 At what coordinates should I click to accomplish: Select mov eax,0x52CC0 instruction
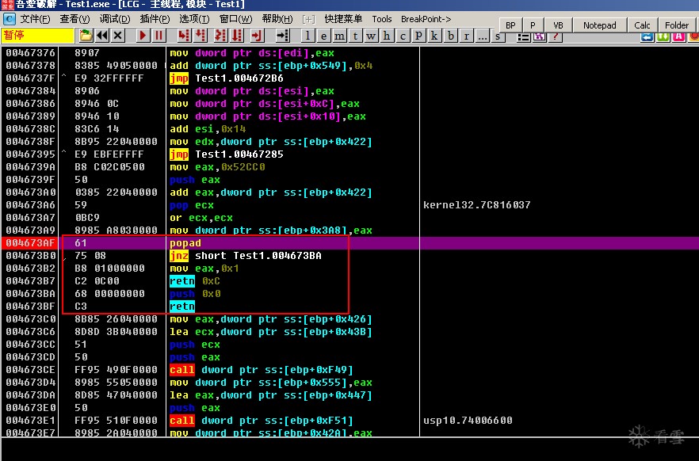217,167
